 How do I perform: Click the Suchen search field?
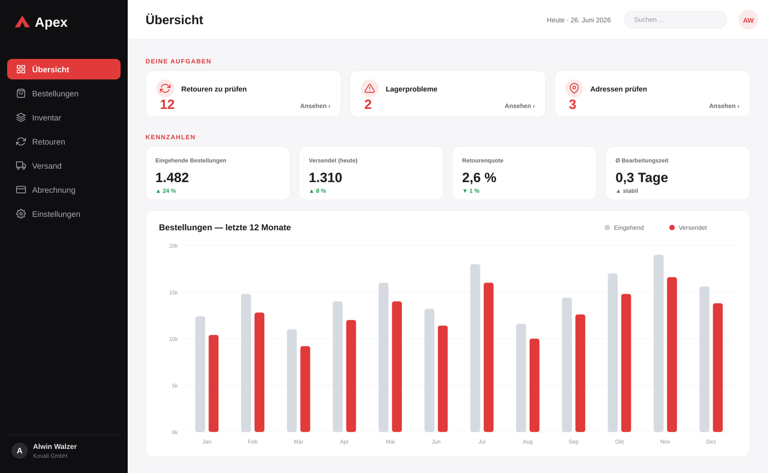pos(675,20)
